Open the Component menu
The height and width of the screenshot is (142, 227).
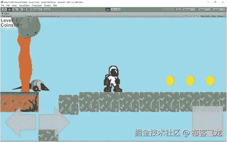point(37,6)
